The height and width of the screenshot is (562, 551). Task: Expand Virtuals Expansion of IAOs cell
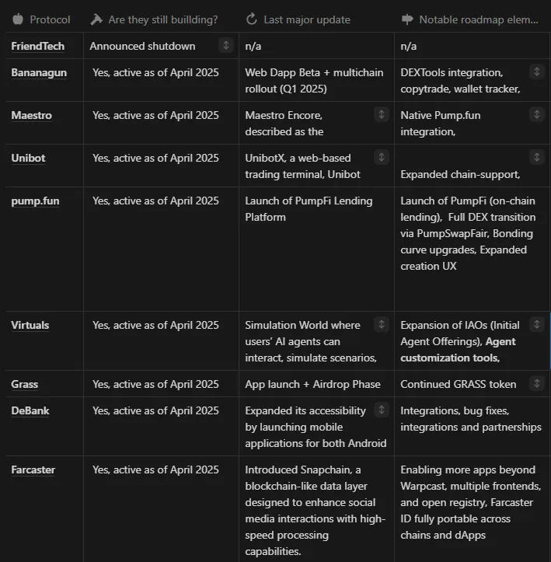click(537, 325)
